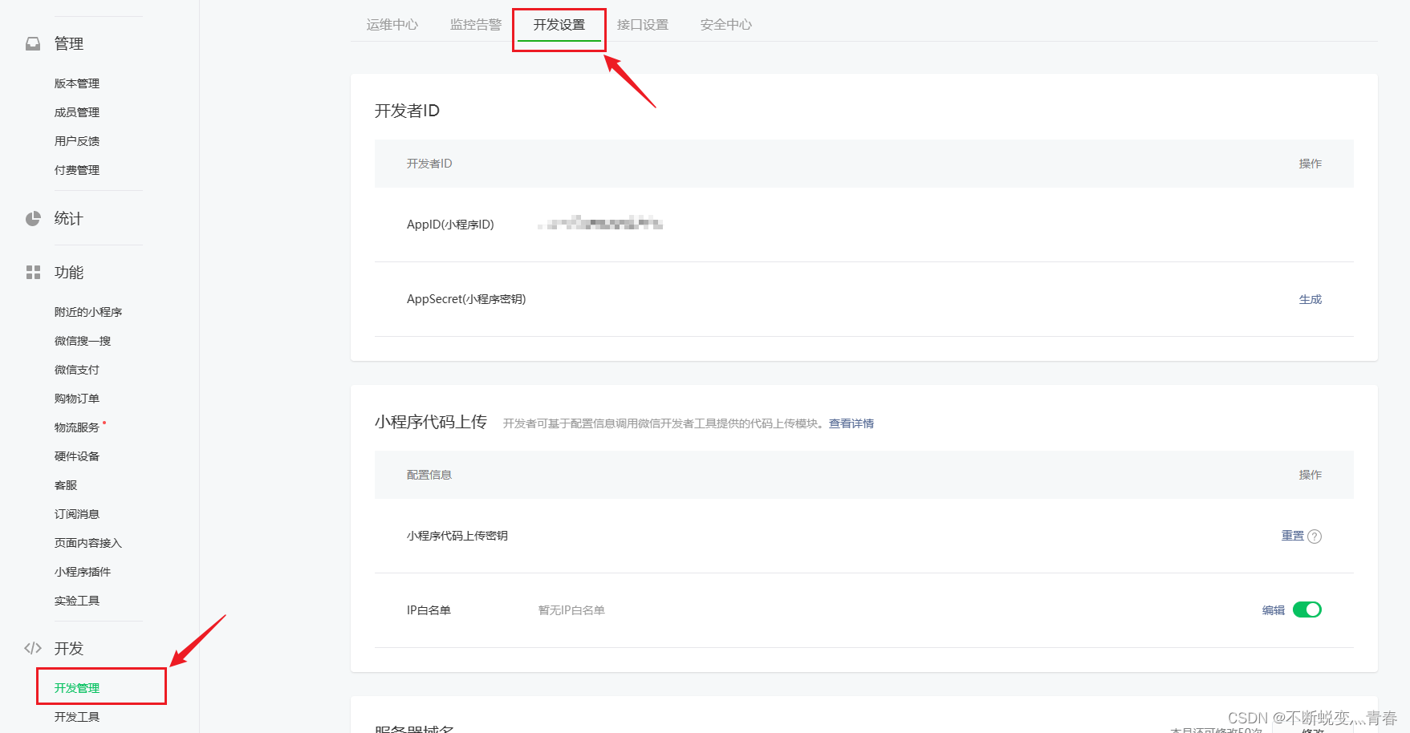Open 付费管理 in the sidebar
The image size is (1410, 733).
(x=77, y=170)
